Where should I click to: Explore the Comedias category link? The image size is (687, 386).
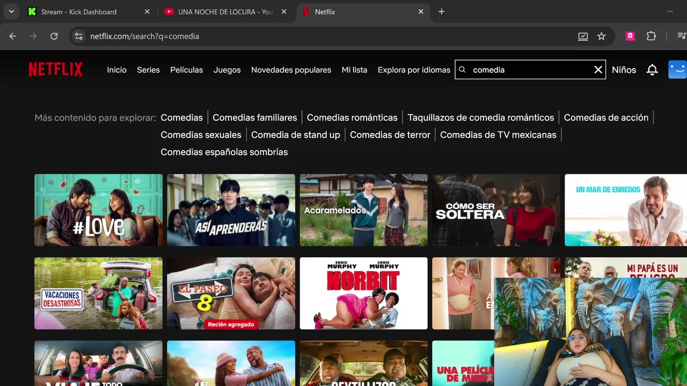coord(181,117)
